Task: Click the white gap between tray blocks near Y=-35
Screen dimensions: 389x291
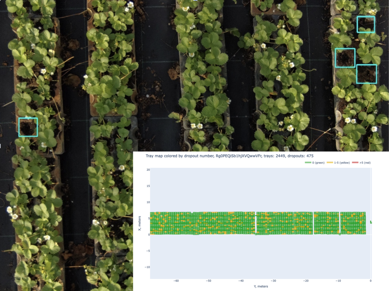Action: (256, 223)
